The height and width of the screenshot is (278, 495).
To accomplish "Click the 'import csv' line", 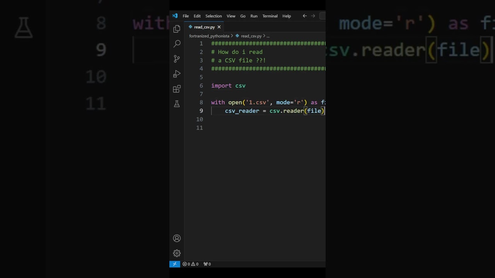I will coord(228,86).
